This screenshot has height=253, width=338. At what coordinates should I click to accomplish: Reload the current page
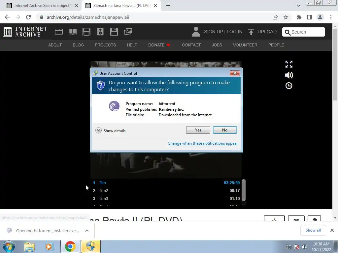tap(28, 17)
